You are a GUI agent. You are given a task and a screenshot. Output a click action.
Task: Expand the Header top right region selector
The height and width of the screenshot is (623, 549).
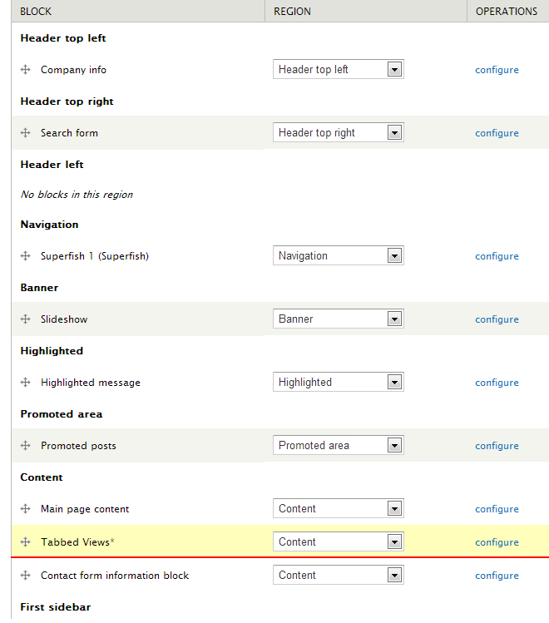(338, 132)
